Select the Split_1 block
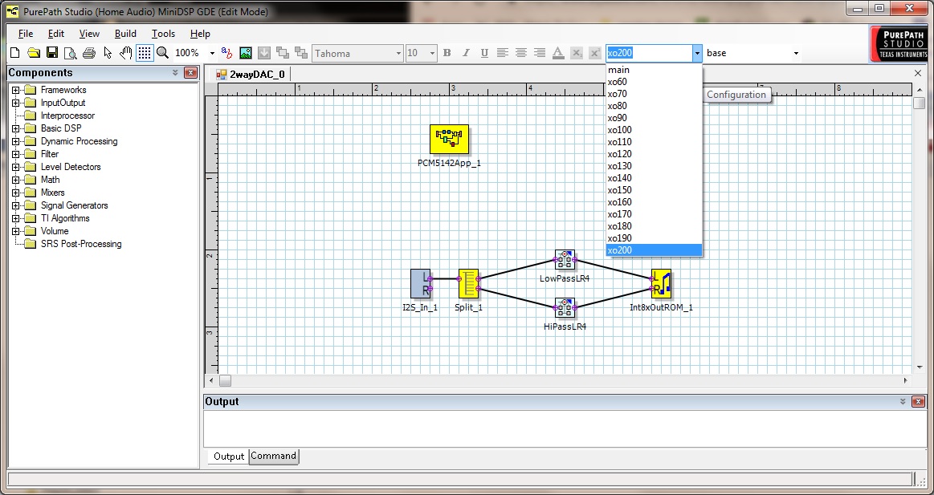 pos(469,284)
